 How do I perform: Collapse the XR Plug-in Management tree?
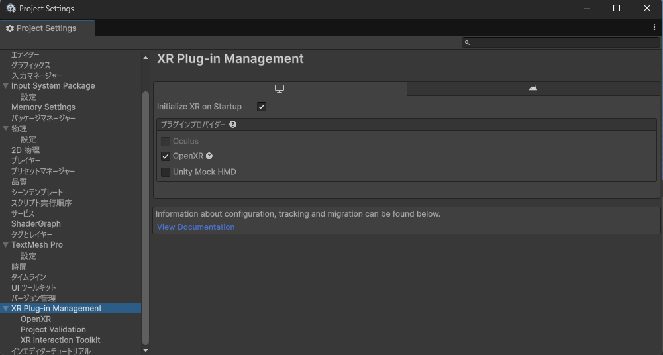pyautogui.click(x=5, y=309)
